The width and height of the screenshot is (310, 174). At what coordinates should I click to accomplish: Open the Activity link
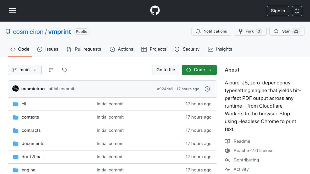tap(241, 169)
